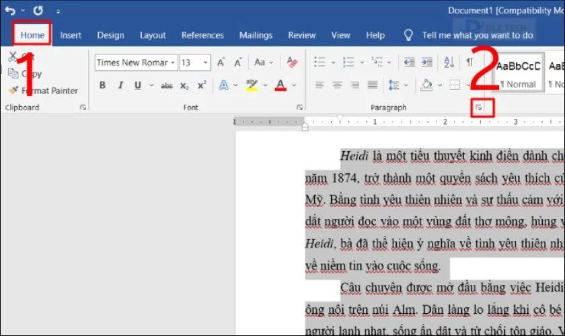Screen dimensions: 565x336
Task: Click the first line indent marker on ruler
Action: [340, 118]
